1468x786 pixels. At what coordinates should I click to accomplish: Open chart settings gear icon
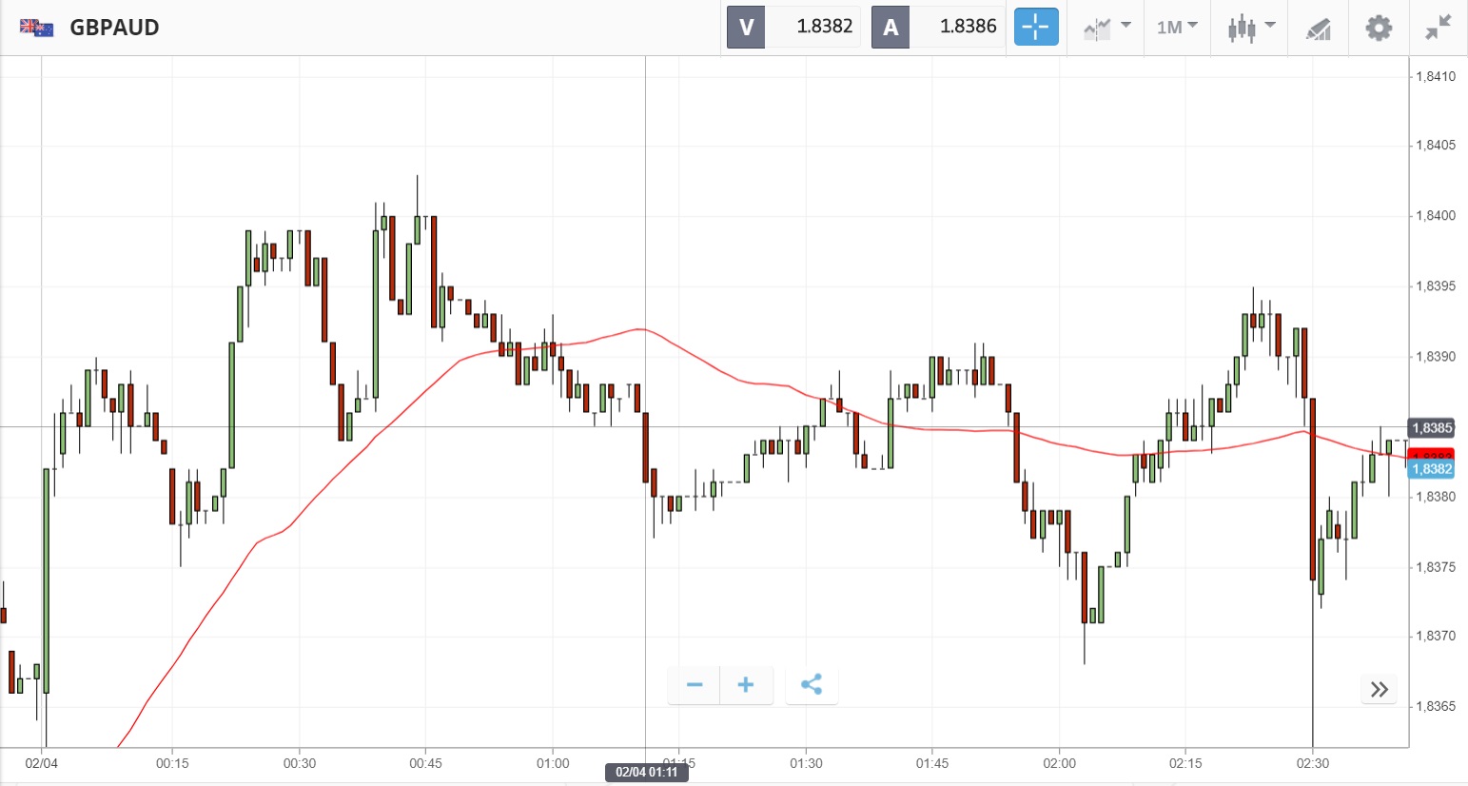tap(1379, 28)
